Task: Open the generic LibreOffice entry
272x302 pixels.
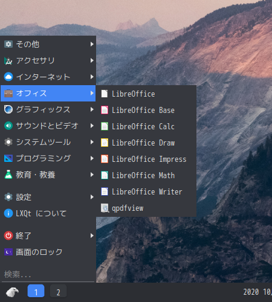Action: 146,94
